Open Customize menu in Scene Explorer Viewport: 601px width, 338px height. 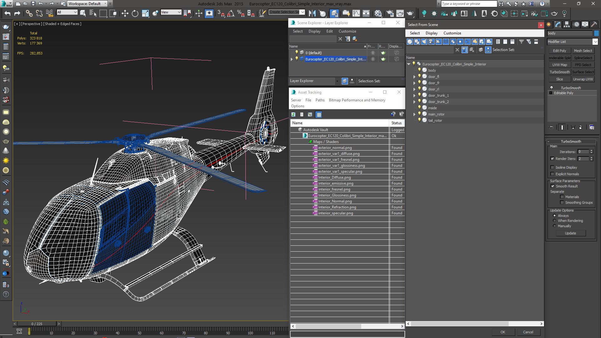347,31
